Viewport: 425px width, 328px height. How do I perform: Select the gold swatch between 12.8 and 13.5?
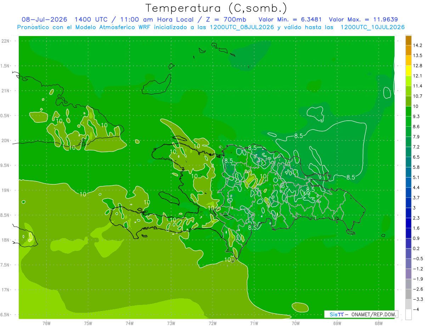(x=408, y=61)
